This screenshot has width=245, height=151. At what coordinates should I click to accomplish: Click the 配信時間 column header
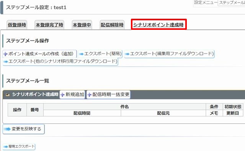[82, 113]
